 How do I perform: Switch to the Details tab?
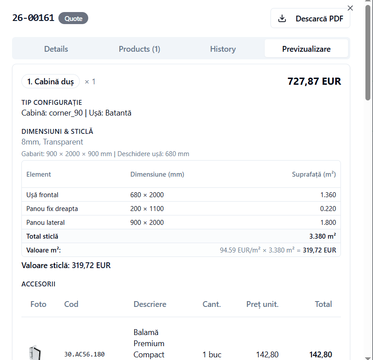56,49
